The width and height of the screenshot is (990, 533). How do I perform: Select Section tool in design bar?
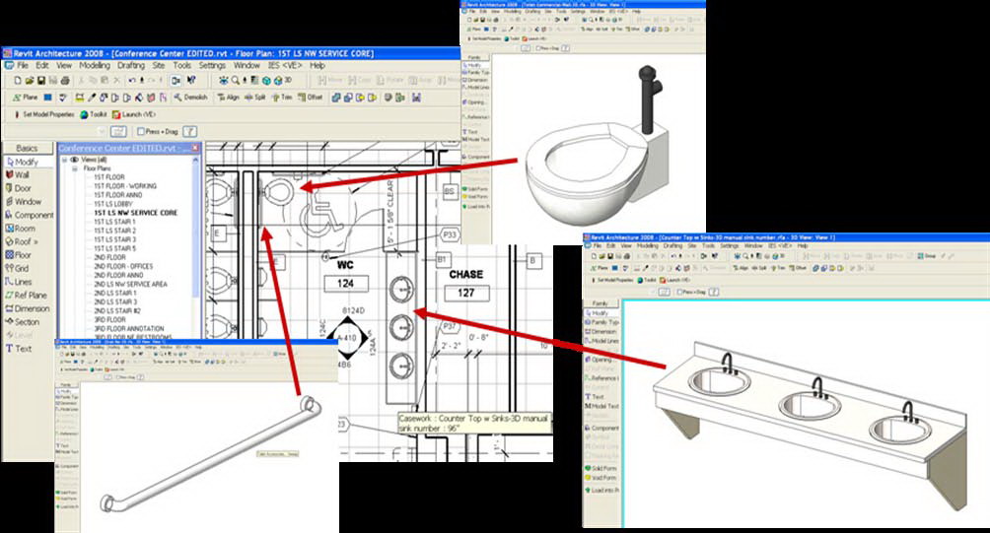pyautogui.click(x=23, y=322)
